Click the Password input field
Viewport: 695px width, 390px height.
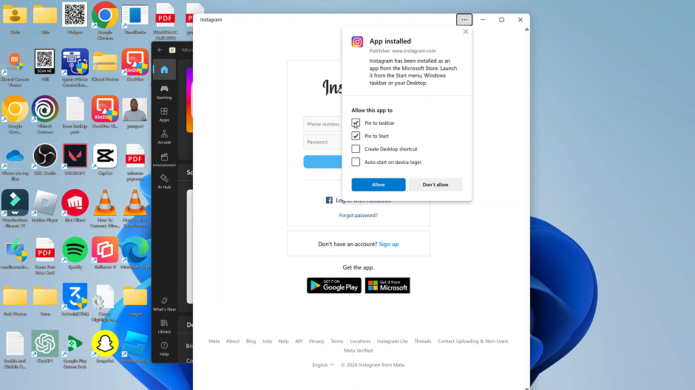pyautogui.click(x=323, y=142)
